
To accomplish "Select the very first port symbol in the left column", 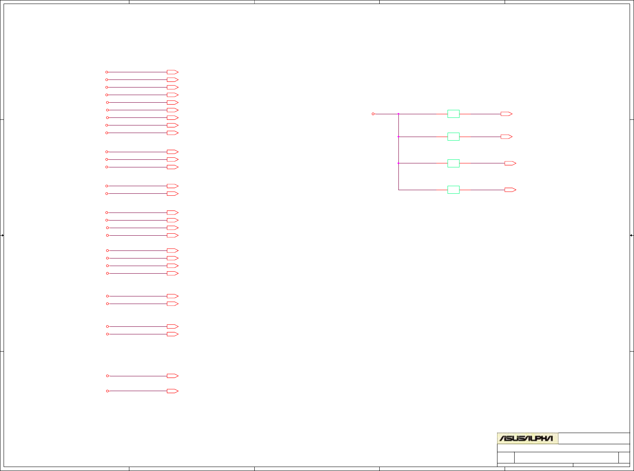I will point(172,72).
